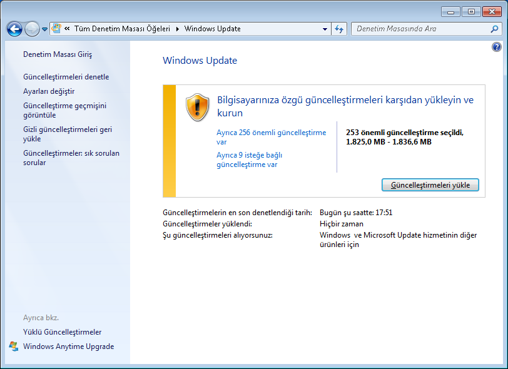
Task: Close the Windows Update window
Action: pyautogui.click(x=492, y=12)
